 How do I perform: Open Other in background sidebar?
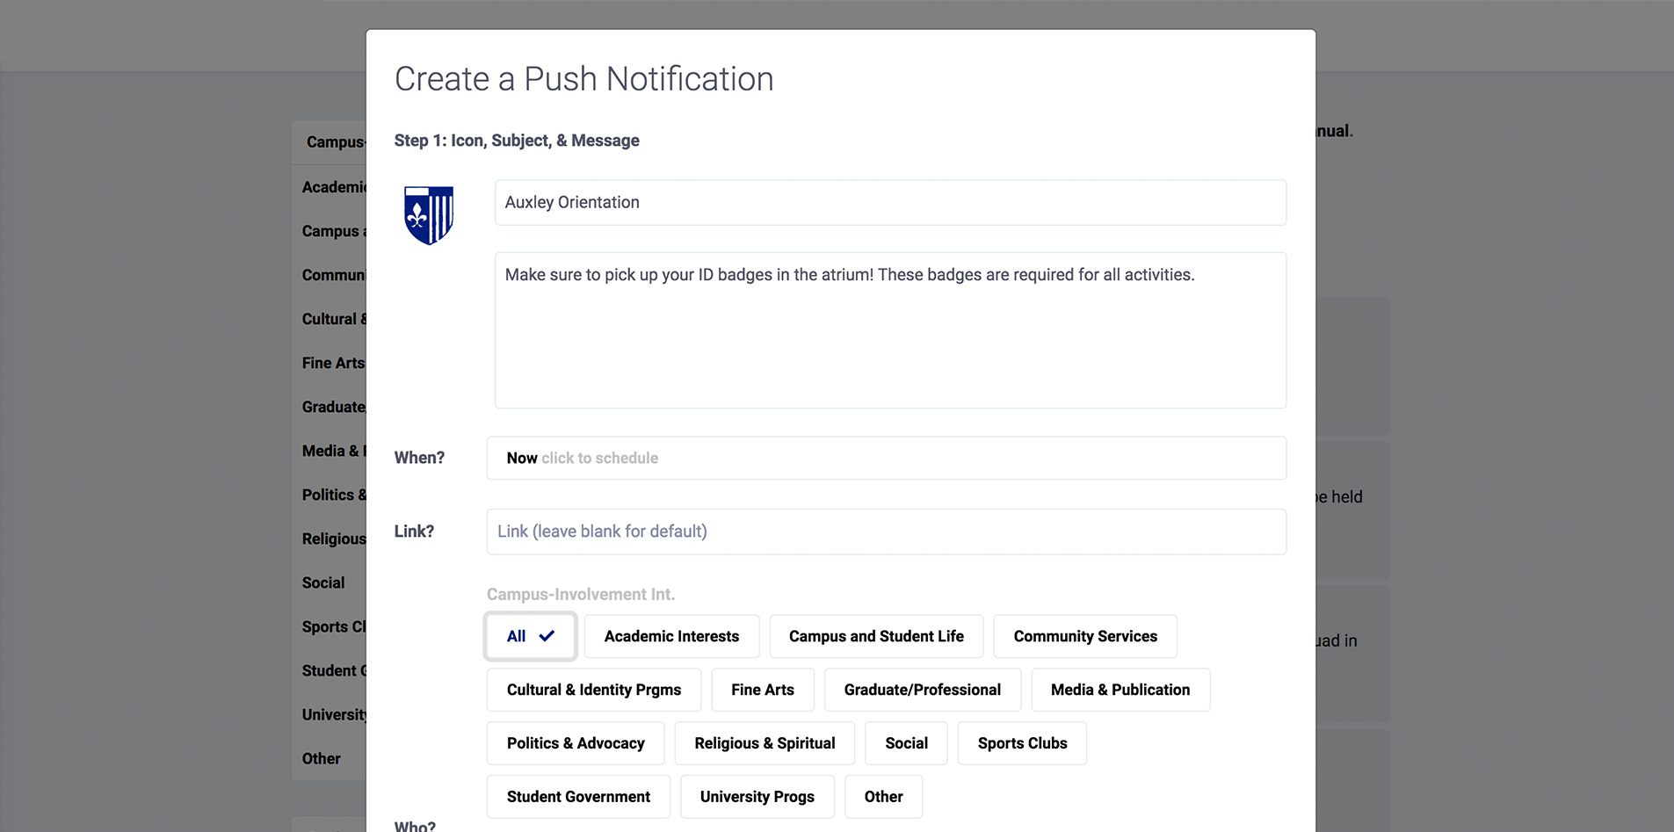click(x=321, y=758)
